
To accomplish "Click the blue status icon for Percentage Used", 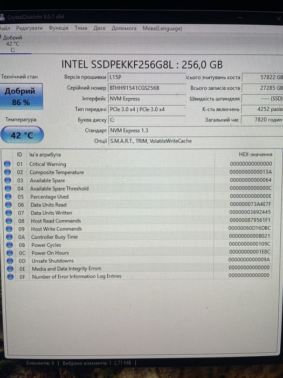I will (8, 197).
